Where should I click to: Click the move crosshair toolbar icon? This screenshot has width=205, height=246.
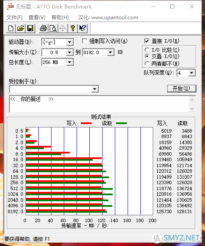tap(63, 29)
